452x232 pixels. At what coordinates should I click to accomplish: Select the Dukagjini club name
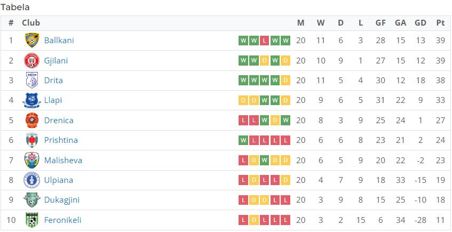click(x=62, y=200)
